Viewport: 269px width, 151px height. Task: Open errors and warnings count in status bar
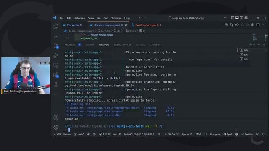104,134
